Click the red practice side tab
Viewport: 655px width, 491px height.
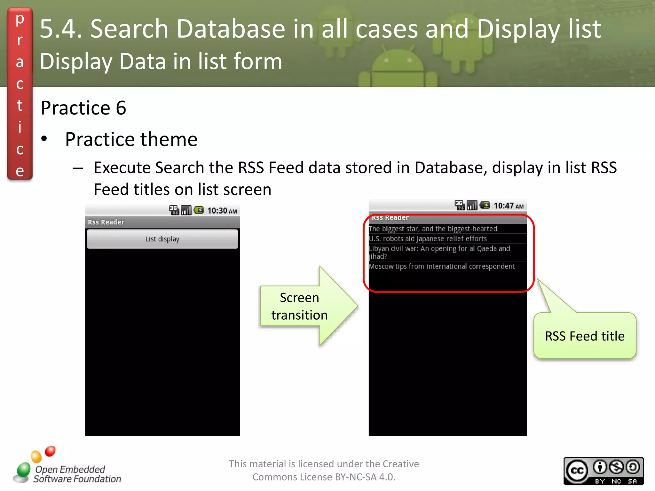20,94
